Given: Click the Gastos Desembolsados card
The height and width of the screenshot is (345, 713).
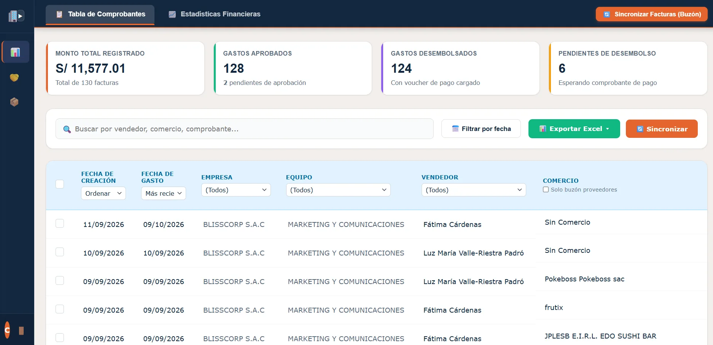Looking at the screenshot, I should [x=460, y=68].
